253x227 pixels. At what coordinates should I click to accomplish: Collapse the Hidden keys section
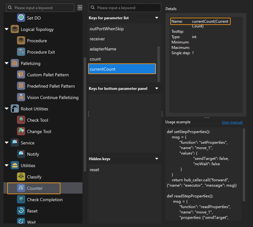click(x=157, y=159)
